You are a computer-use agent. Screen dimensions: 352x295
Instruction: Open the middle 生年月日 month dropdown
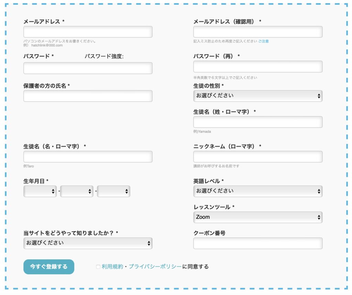click(77, 191)
